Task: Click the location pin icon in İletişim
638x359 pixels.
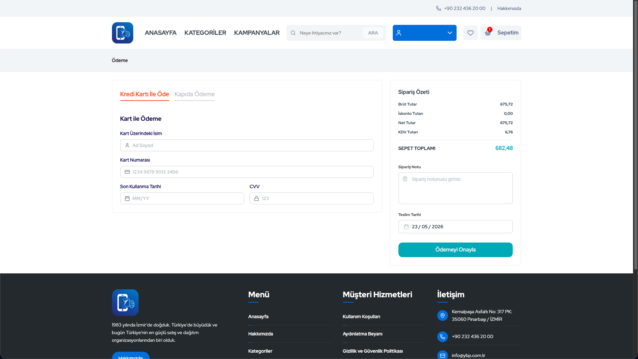Action: pos(442,315)
